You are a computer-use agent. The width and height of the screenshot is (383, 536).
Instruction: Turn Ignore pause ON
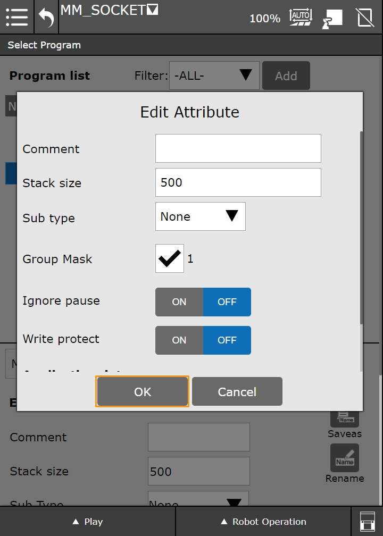pos(179,302)
